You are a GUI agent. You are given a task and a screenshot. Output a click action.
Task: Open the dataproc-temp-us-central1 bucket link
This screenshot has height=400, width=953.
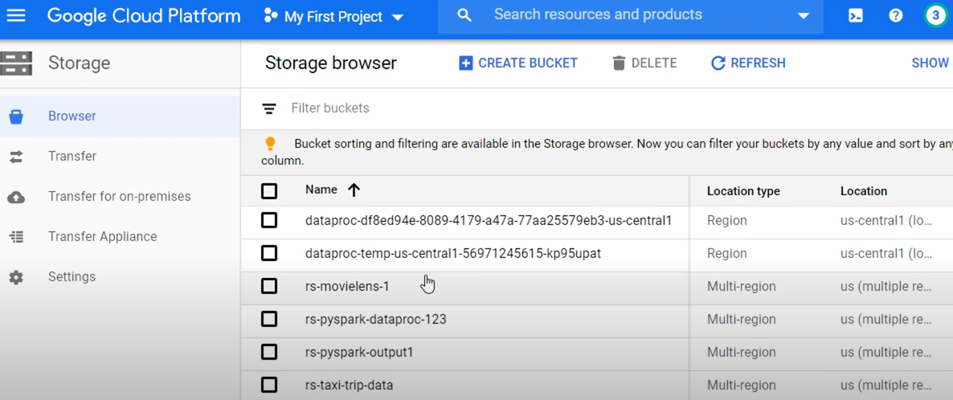pos(453,254)
